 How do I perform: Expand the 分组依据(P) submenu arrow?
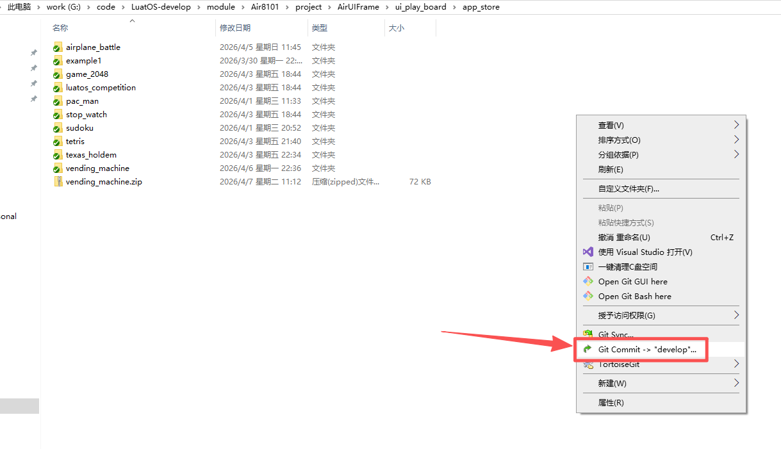point(736,154)
